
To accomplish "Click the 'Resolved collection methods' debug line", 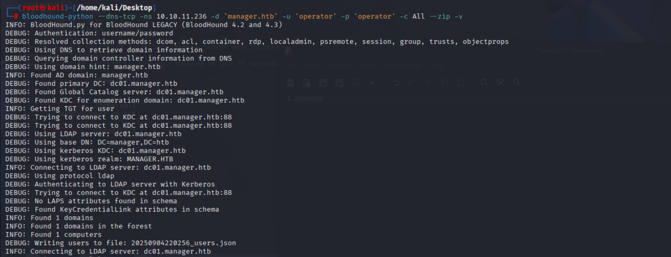I will click(x=257, y=42).
